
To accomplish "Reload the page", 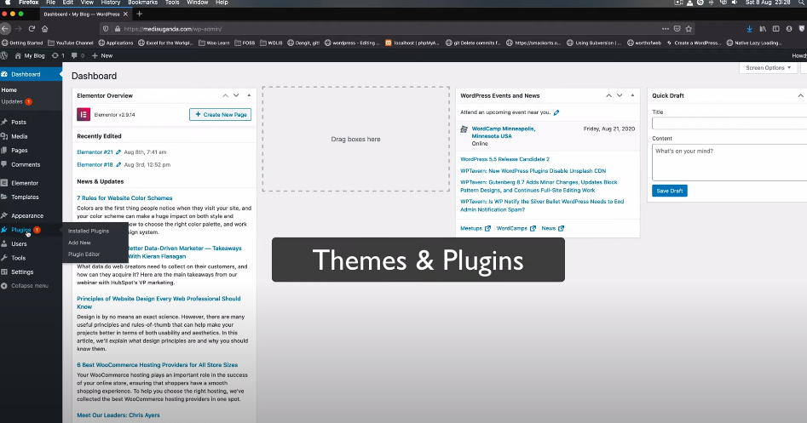I will [x=32, y=29].
